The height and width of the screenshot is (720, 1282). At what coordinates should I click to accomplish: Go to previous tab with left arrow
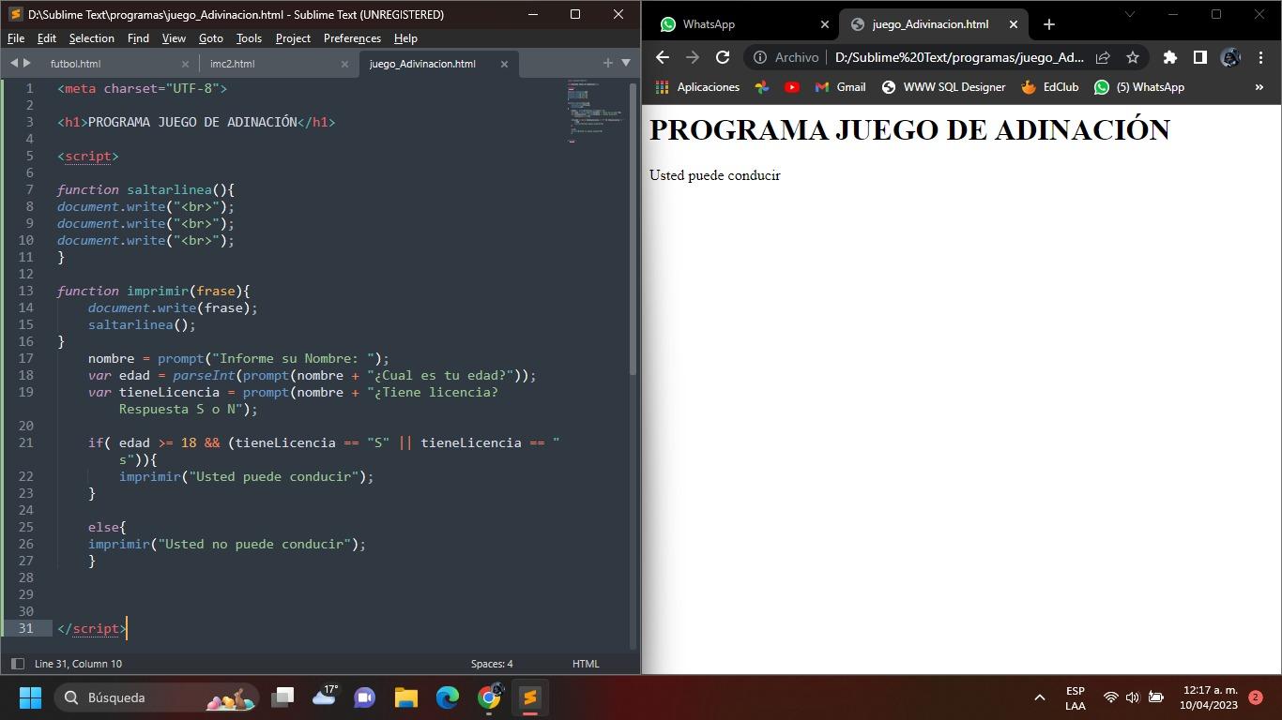(14, 63)
